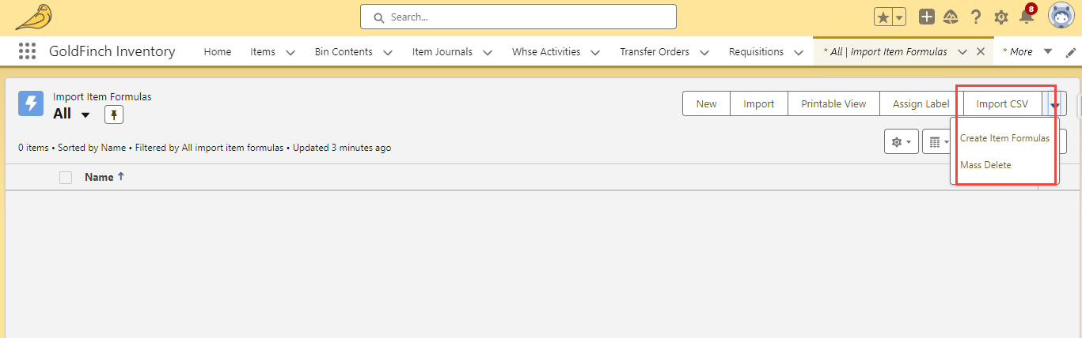This screenshot has width=1082, height=338.
Task: Click inside the Search field
Action: pyautogui.click(x=518, y=17)
